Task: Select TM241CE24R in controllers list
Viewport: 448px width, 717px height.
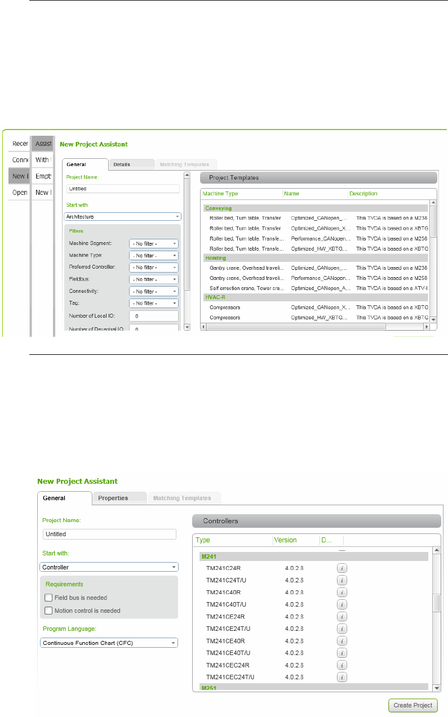Action: pyautogui.click(x=312, y=616)
